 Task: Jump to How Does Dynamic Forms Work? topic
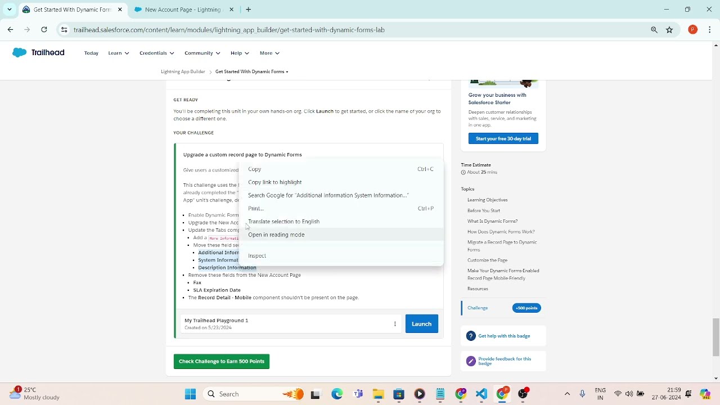tap(501, 232)
